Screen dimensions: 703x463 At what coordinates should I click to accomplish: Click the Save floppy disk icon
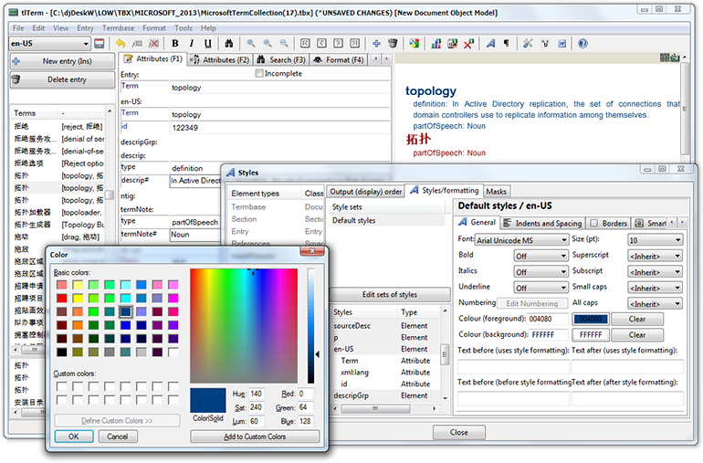click(x=98, y=43)
